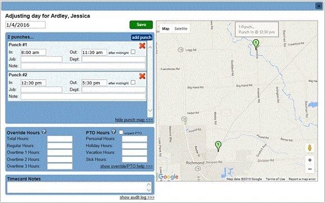Delete Punch #1 with red X

142,45
